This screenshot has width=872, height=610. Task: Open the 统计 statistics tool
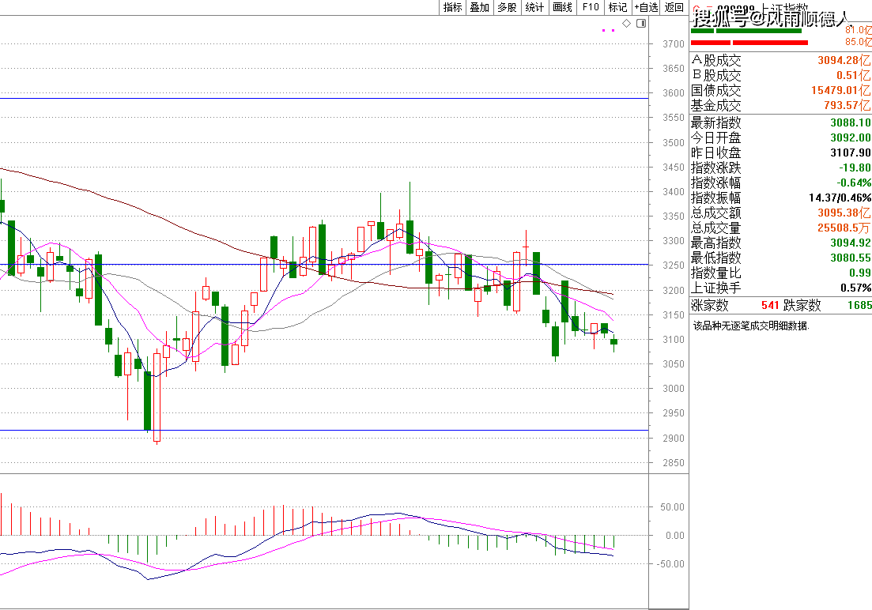pyautogui.click(x=534, y=7)
